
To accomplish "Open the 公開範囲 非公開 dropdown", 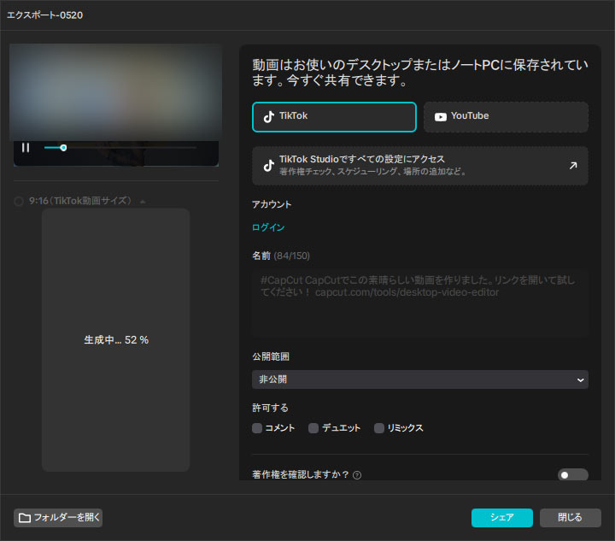I will tap(420, 379).
